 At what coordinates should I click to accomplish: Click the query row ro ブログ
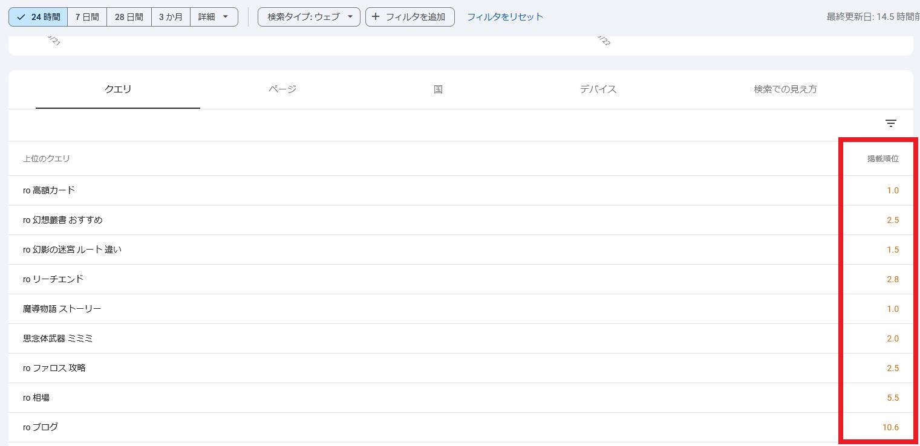[41, 427]
